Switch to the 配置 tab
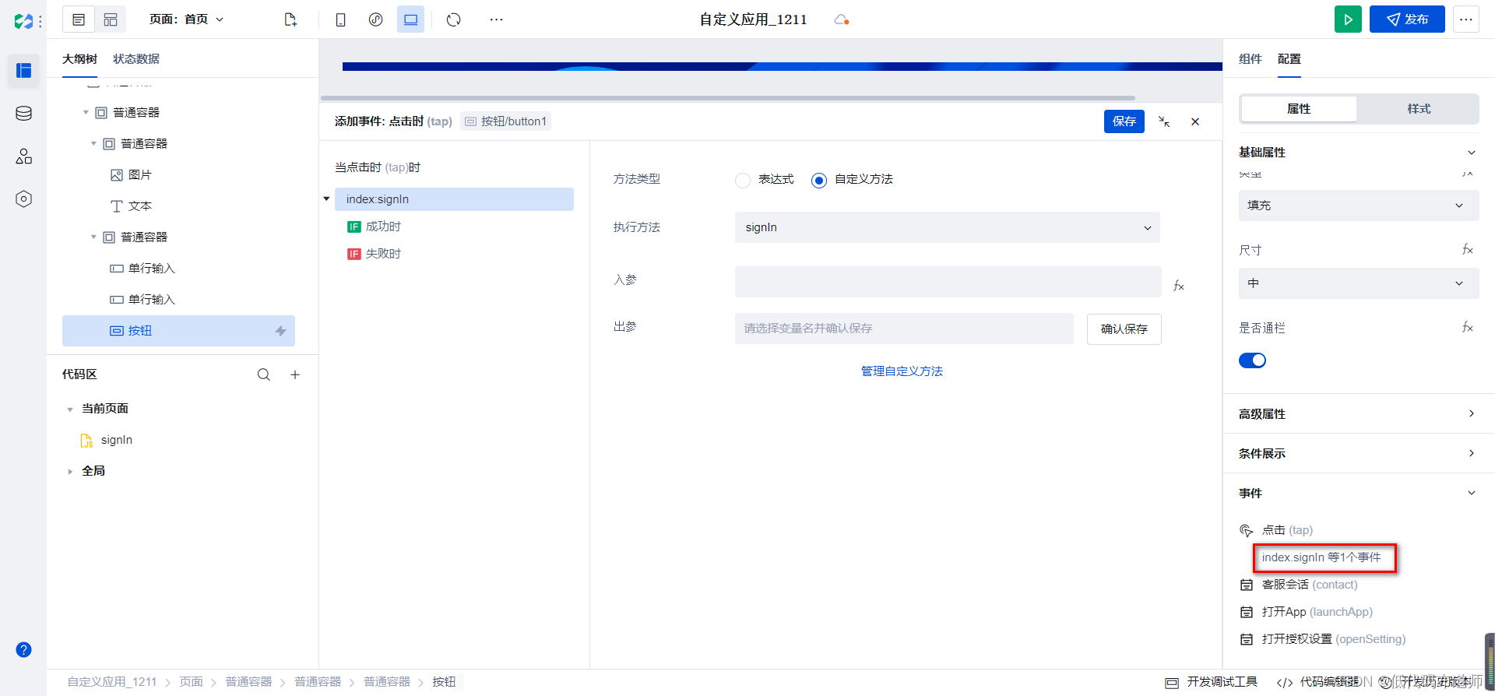 pyautogui.click(x=1289, y=59)
